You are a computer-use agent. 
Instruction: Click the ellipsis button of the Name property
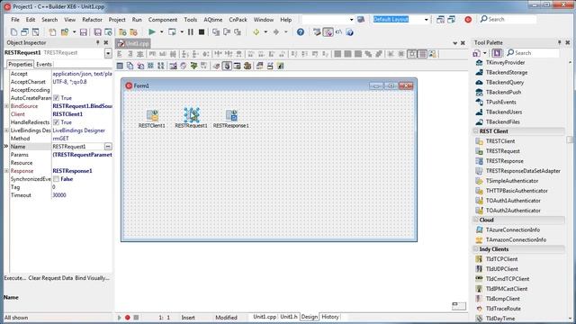click(x=108, y=147)
